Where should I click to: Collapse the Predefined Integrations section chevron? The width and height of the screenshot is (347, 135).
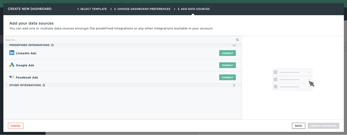click(x=234, y=45)
